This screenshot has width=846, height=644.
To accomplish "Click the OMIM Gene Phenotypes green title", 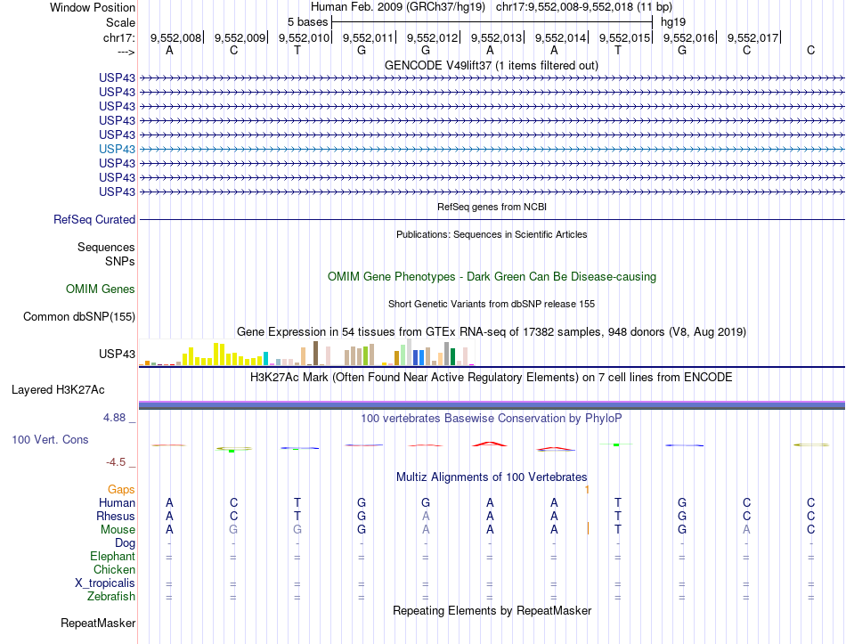I will tap(492, 276).
